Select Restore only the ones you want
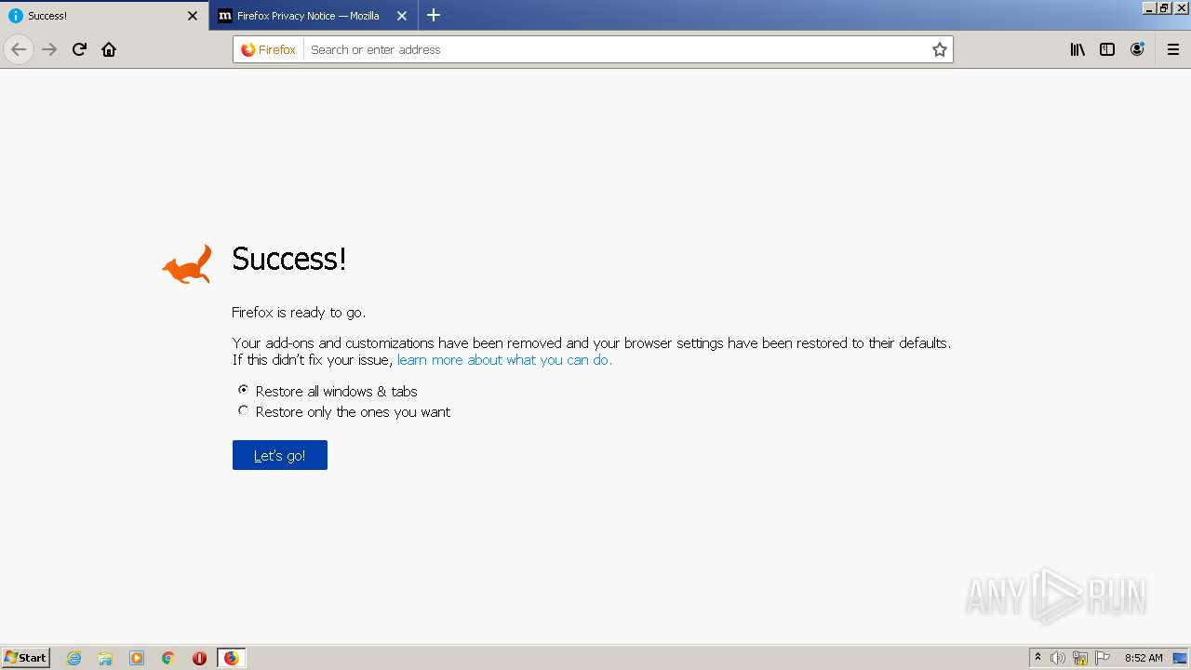This screenshot has width=1191, height=670. [244, 410]
